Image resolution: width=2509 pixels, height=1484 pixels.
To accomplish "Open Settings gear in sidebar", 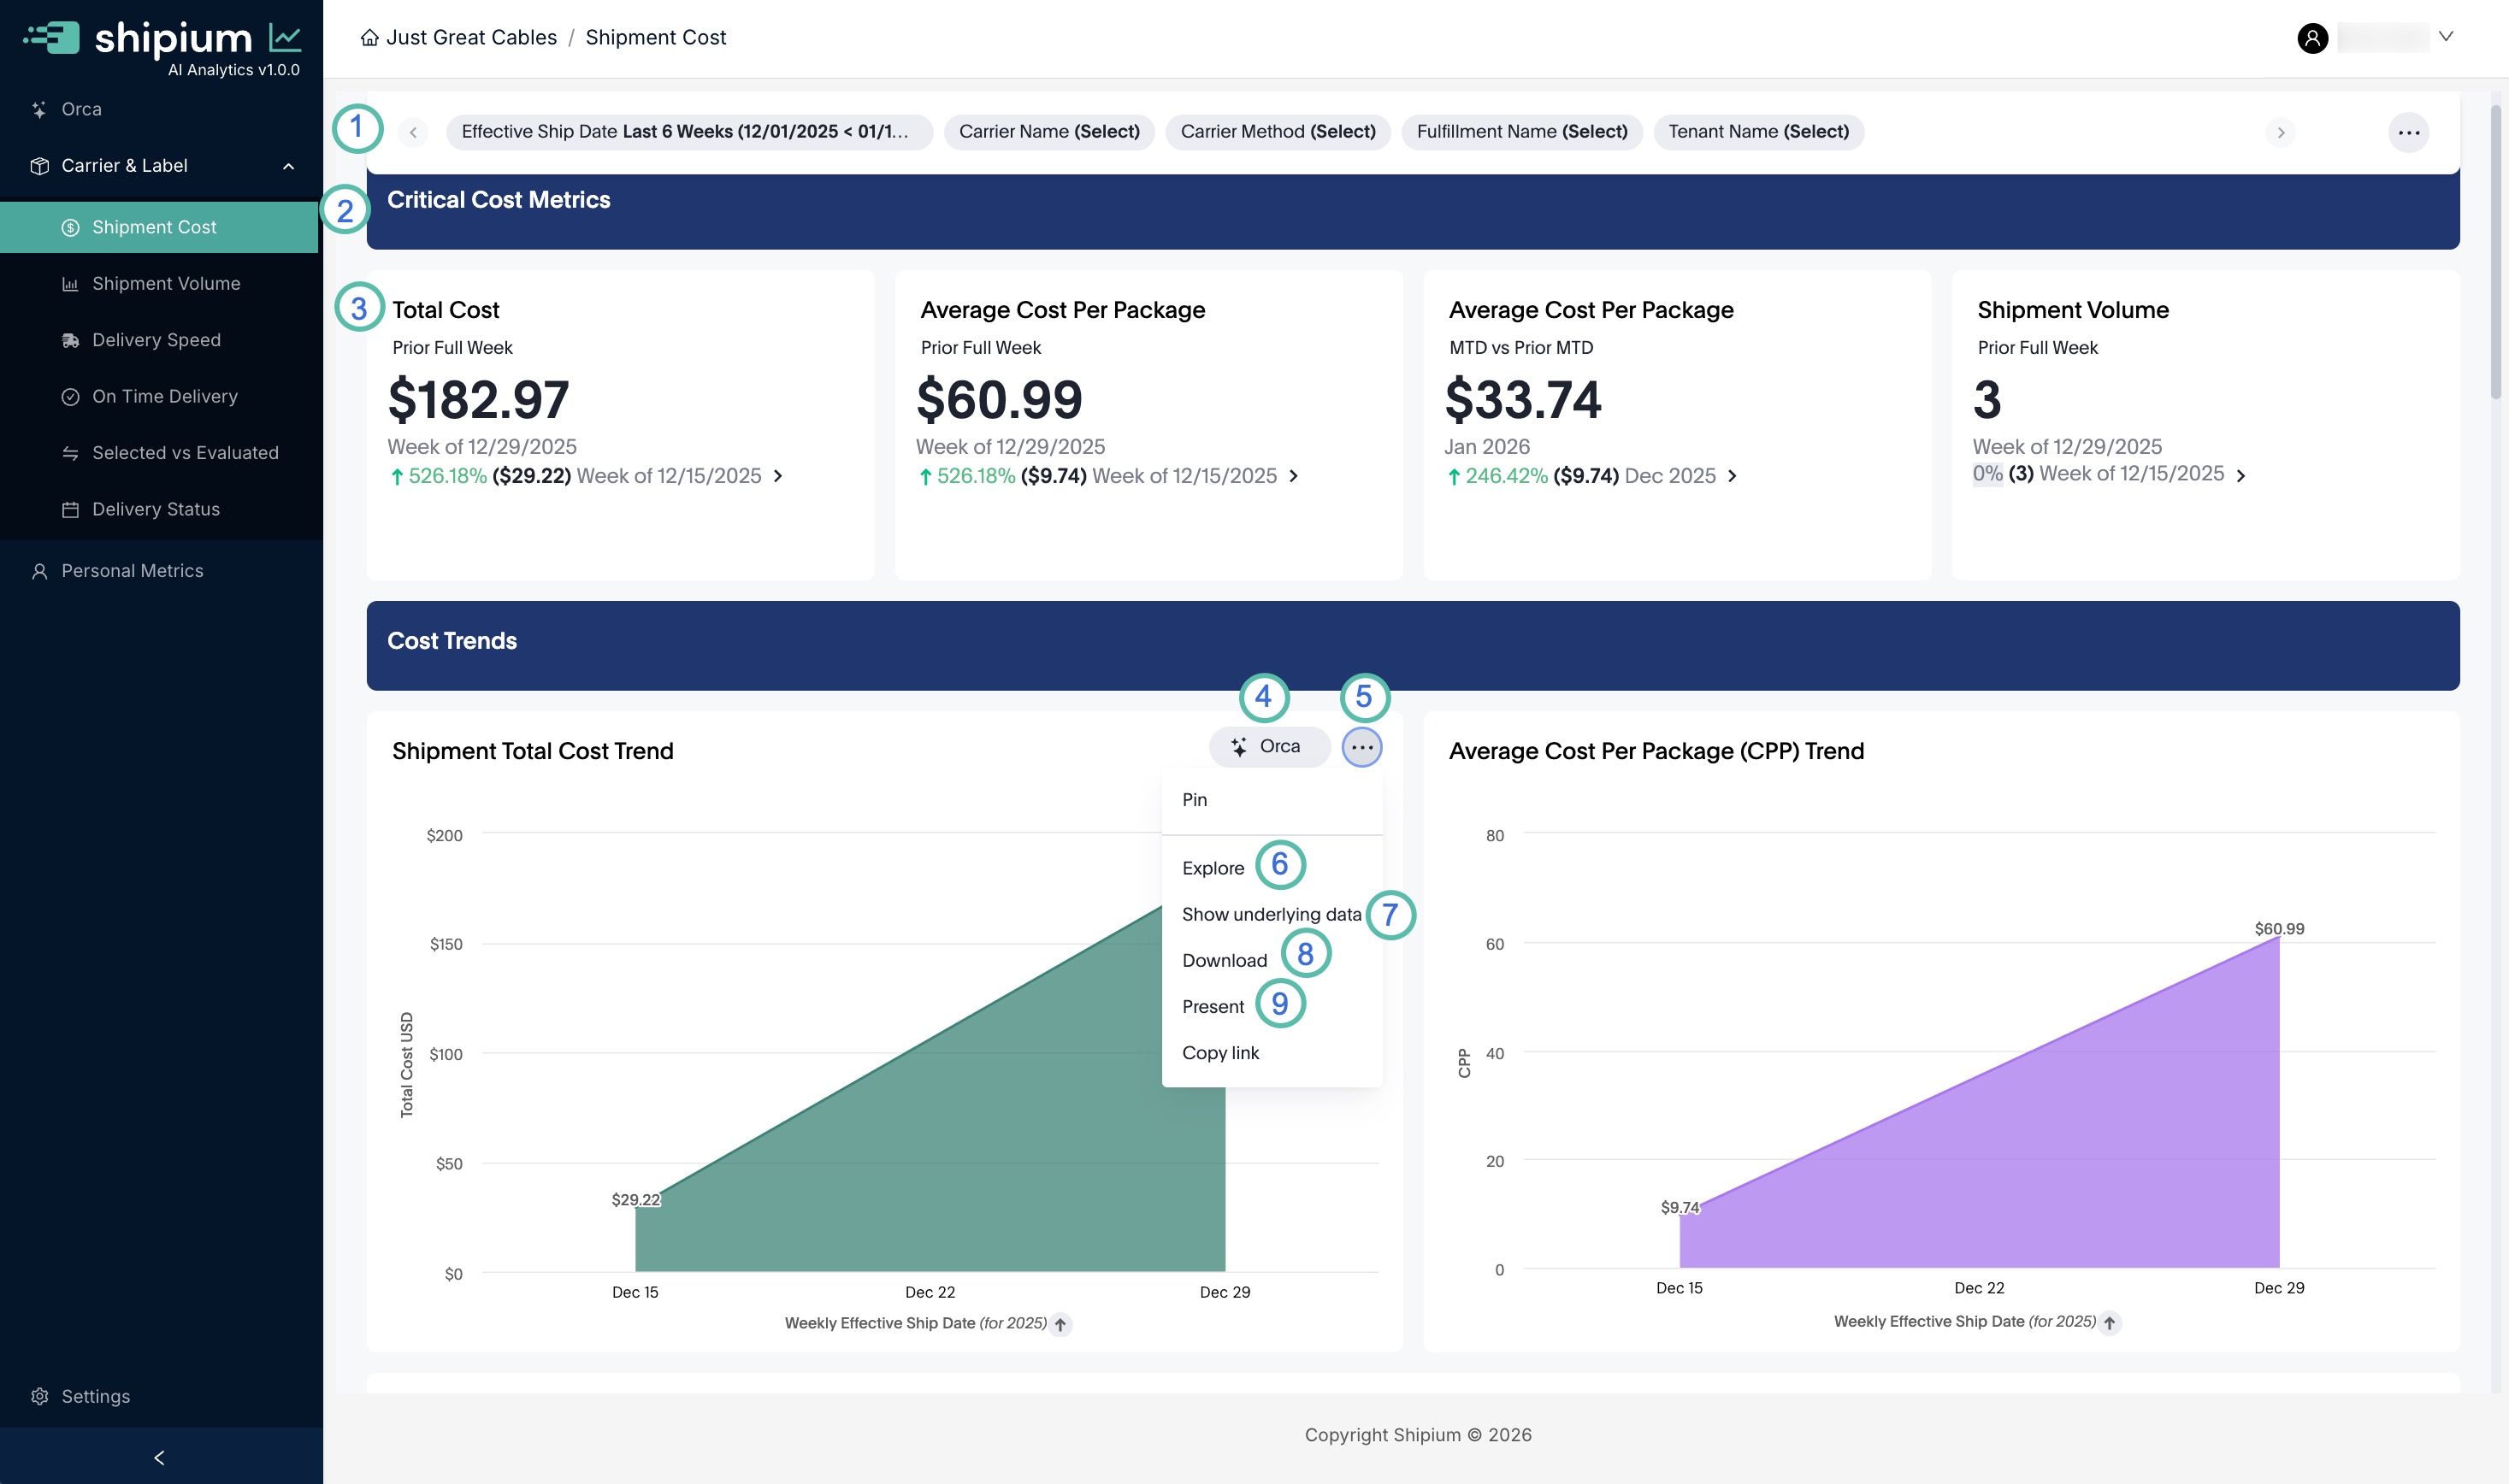I will coord(40,1396).
